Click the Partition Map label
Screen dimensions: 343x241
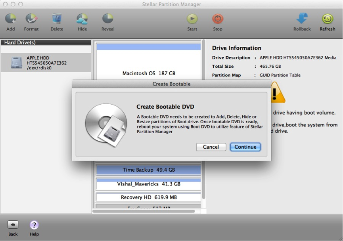point(226,75)
